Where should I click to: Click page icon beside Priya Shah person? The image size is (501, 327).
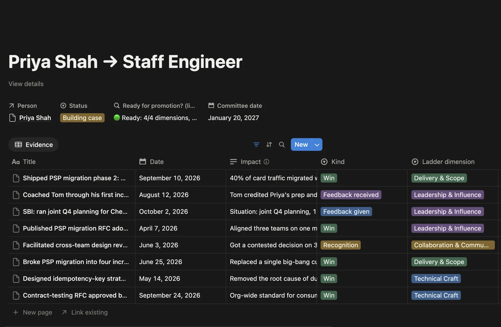[13, 118]
